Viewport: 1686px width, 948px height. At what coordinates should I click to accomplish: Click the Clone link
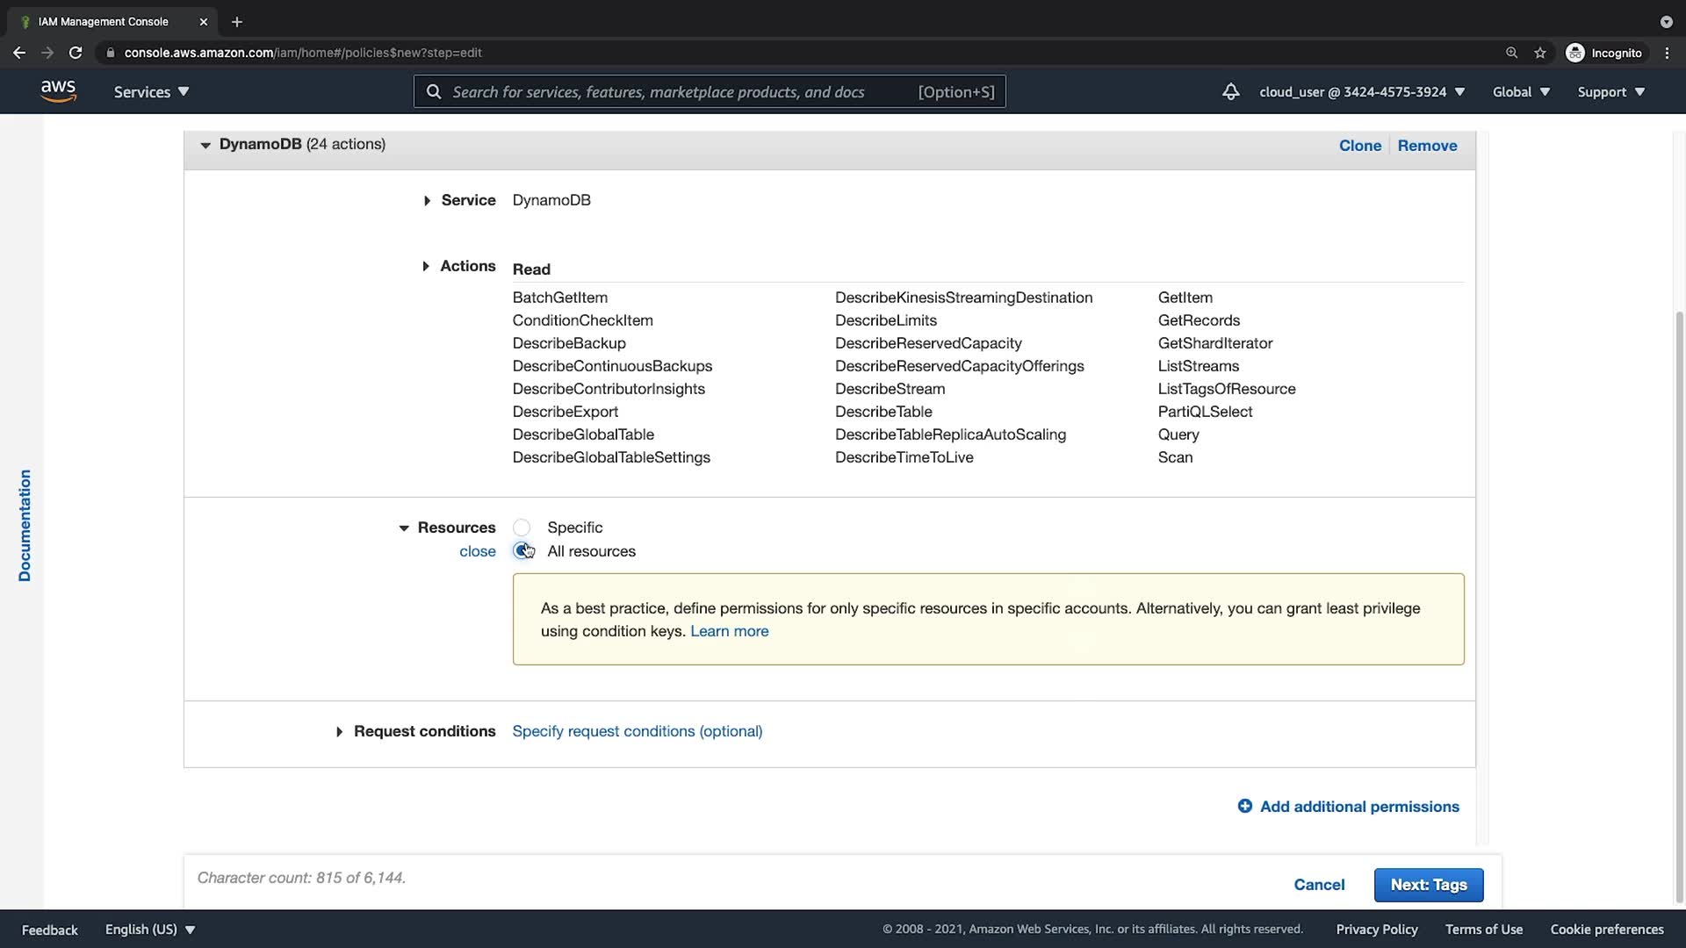pyautogui.click(x=1359, y=146)
